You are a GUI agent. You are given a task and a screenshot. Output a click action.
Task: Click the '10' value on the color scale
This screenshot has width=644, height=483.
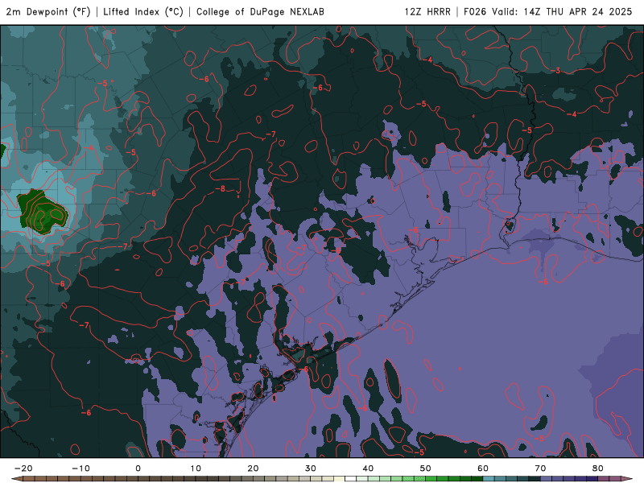click(x=196, y=469)
